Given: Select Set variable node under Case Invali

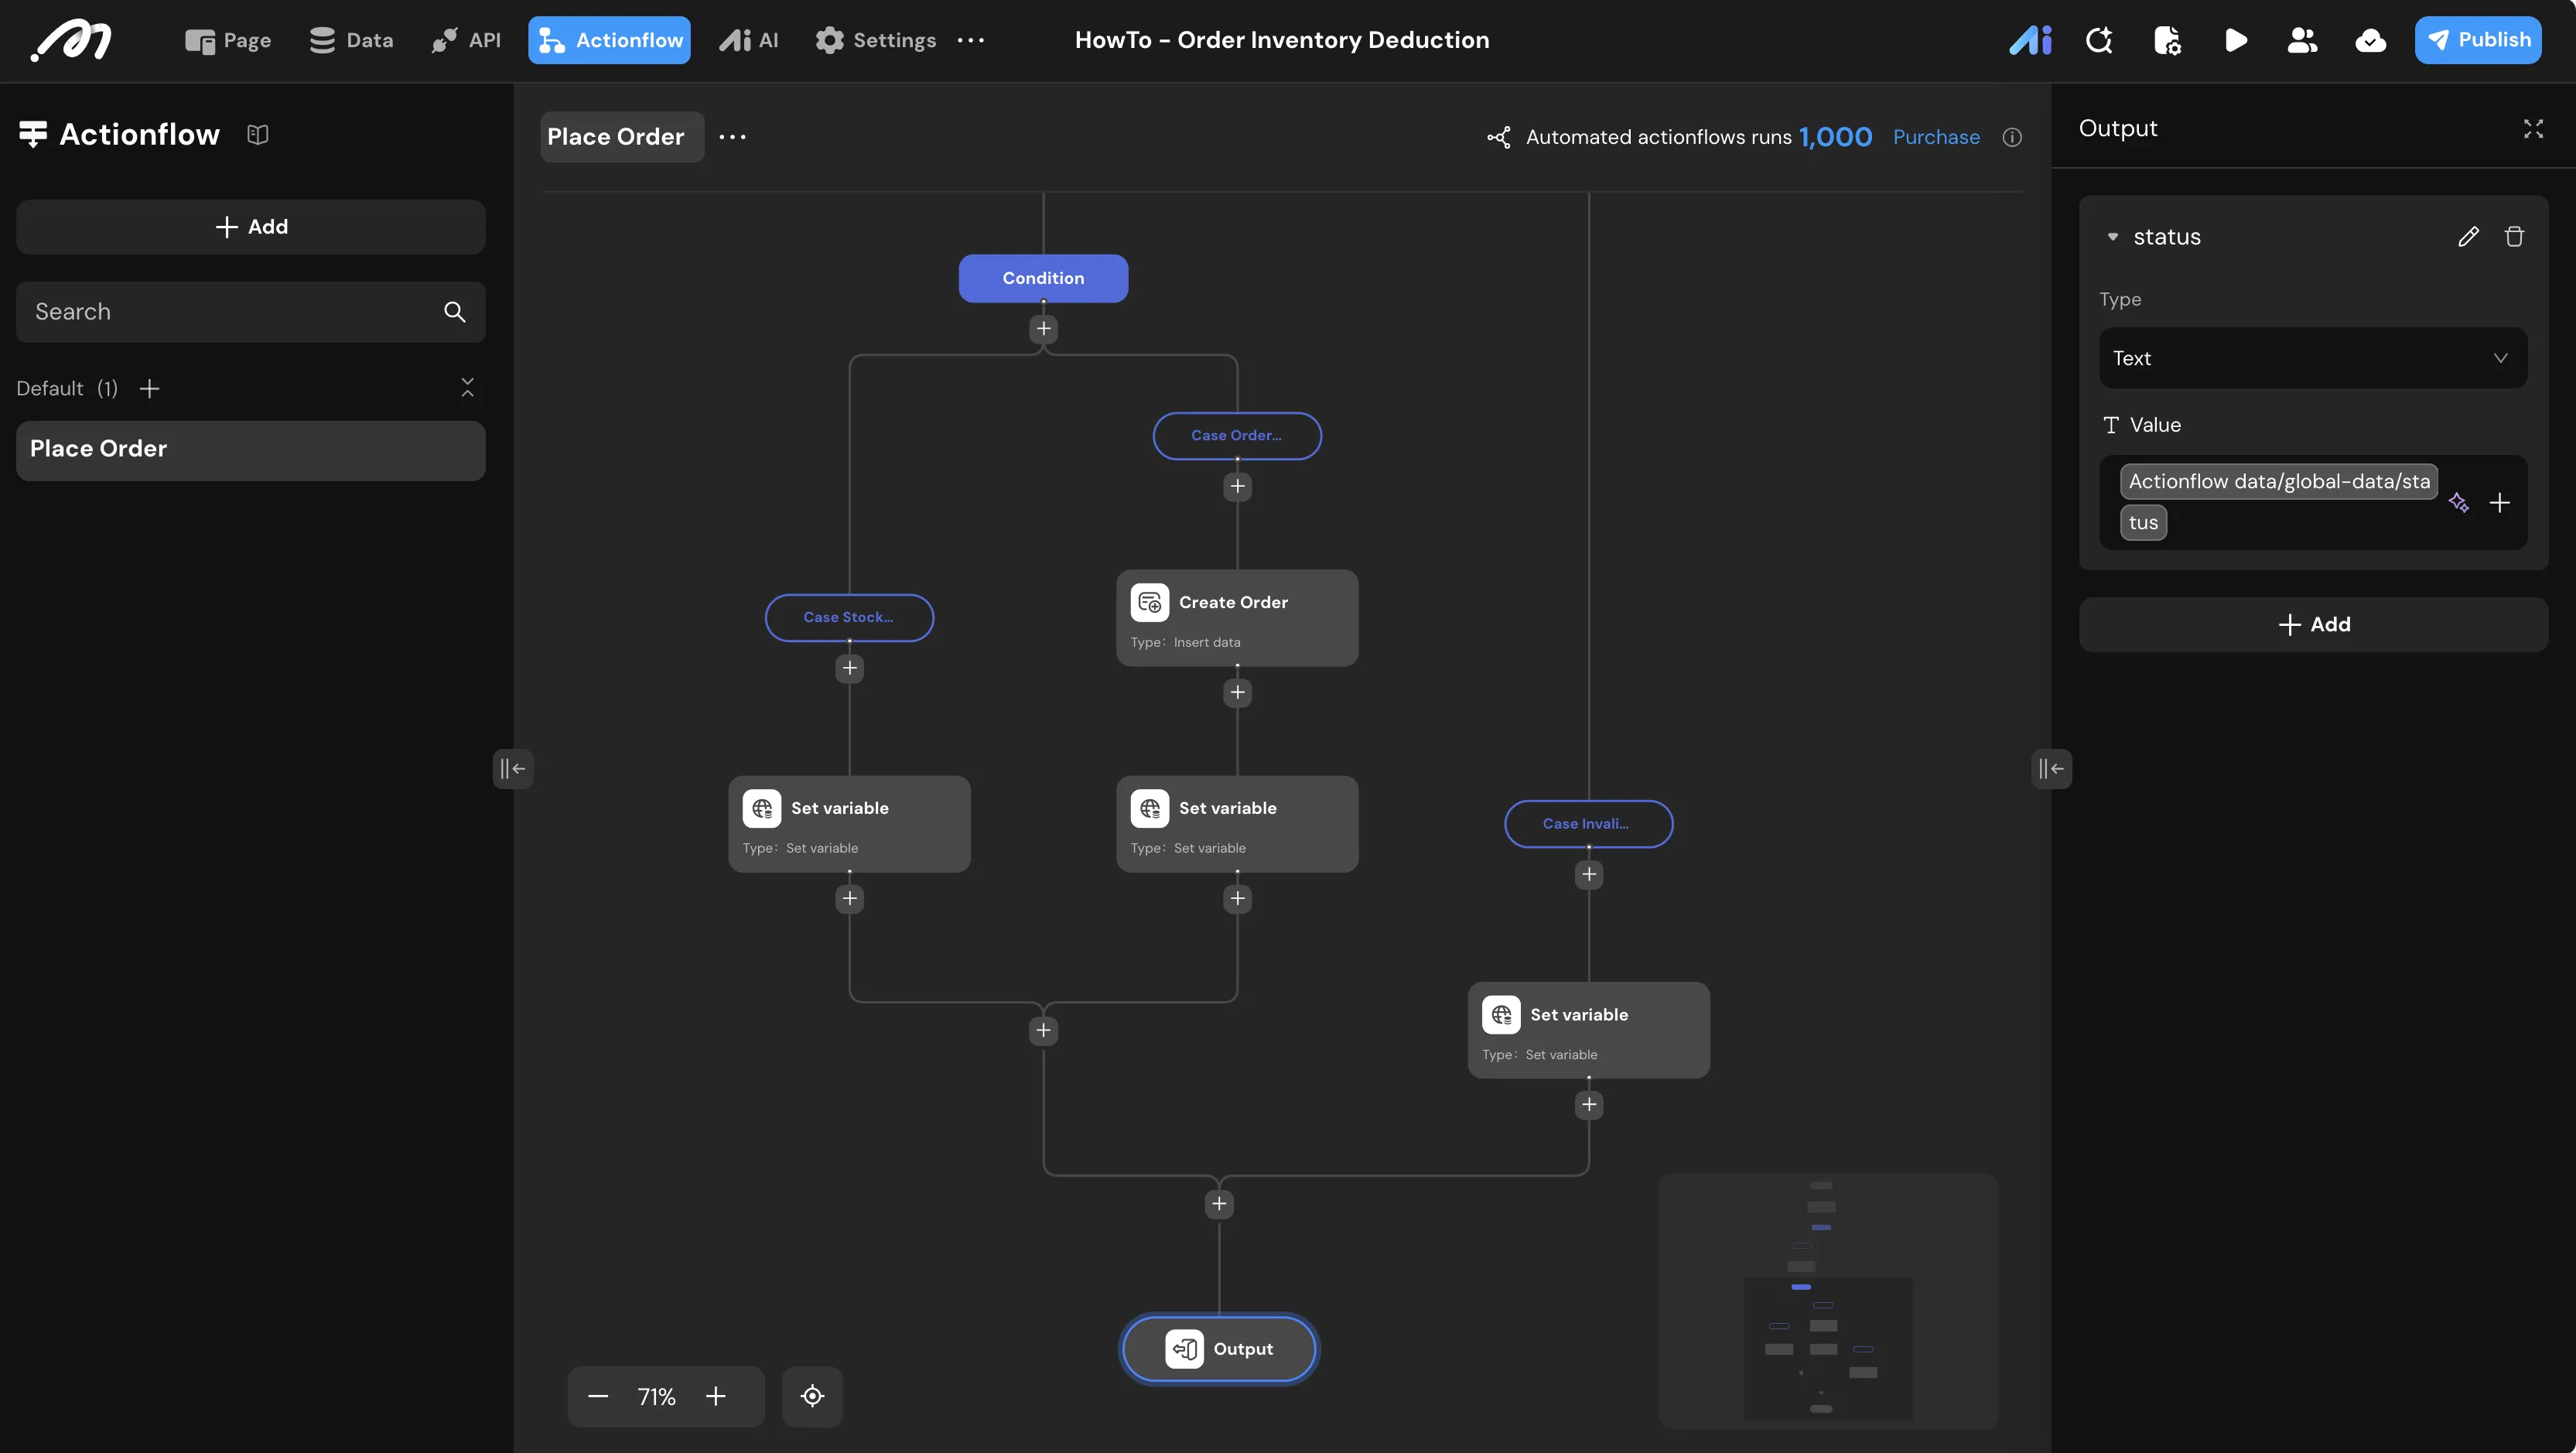Looking at the screenshot, I should 1588,1030.
